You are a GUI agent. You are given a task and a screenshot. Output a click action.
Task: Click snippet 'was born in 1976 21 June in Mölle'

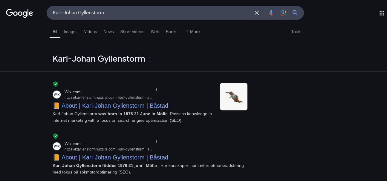point(133,114)
